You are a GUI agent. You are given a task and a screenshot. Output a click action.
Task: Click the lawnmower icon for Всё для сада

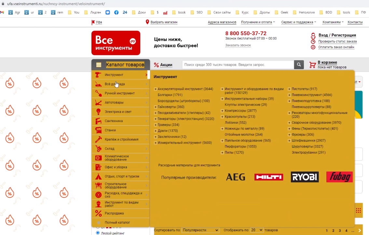click(98, 84)
